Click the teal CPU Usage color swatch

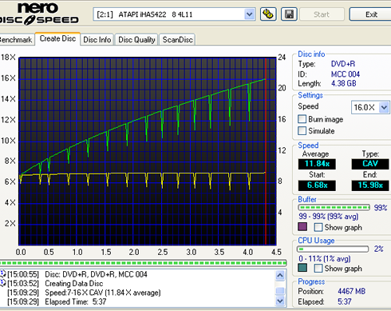(302, 268)
